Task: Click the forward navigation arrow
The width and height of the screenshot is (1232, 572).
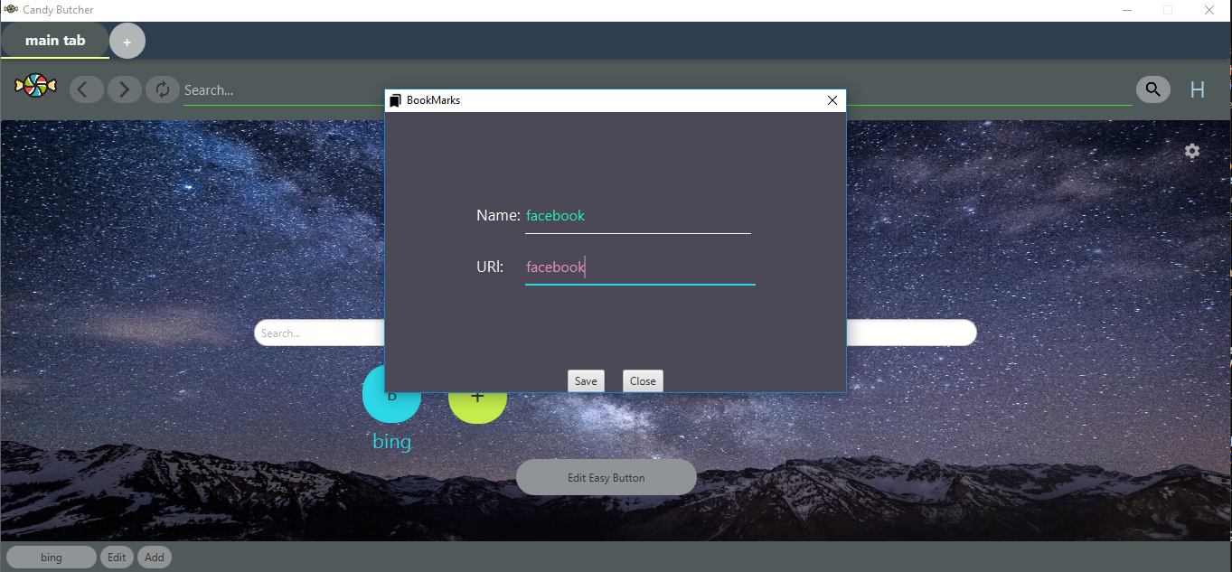Action: coord(124,89)
